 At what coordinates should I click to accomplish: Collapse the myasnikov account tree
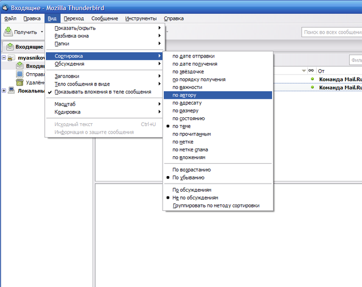4,58
